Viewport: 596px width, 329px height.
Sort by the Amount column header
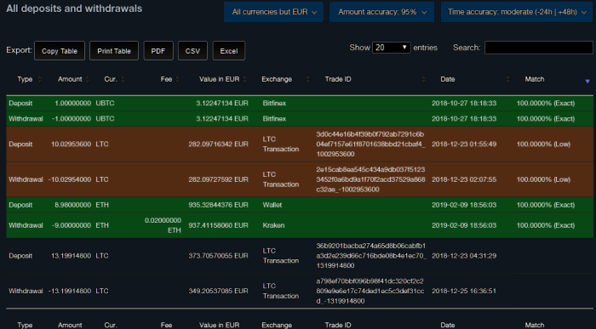click(70, 79)
